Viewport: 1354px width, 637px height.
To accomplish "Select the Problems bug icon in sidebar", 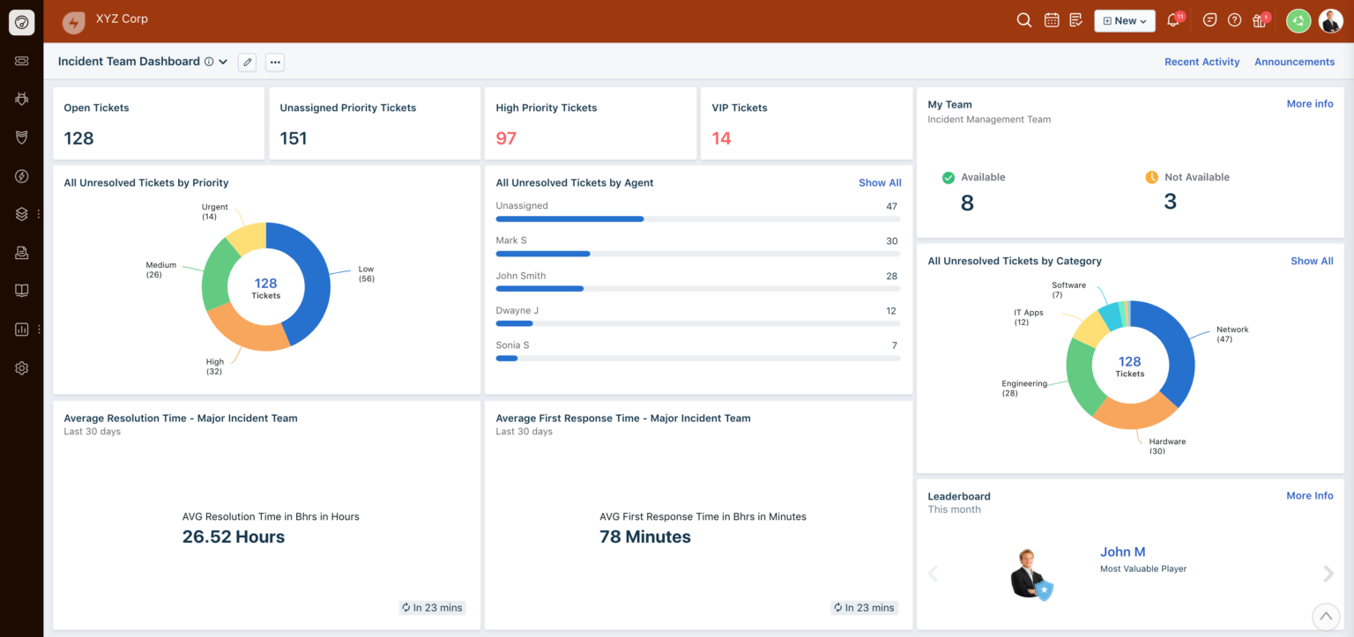I will [21, 99].
